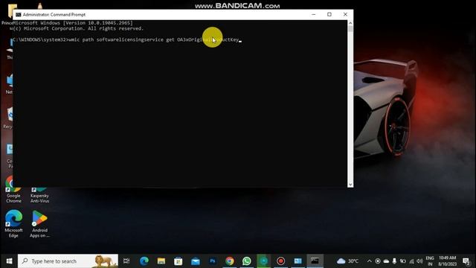This screenshot has height=268, width=476.
Task: Open the microphone tray icon
Action: (x=394, y=261)
